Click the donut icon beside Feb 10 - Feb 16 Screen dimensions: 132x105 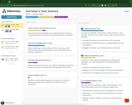(3, 48)
